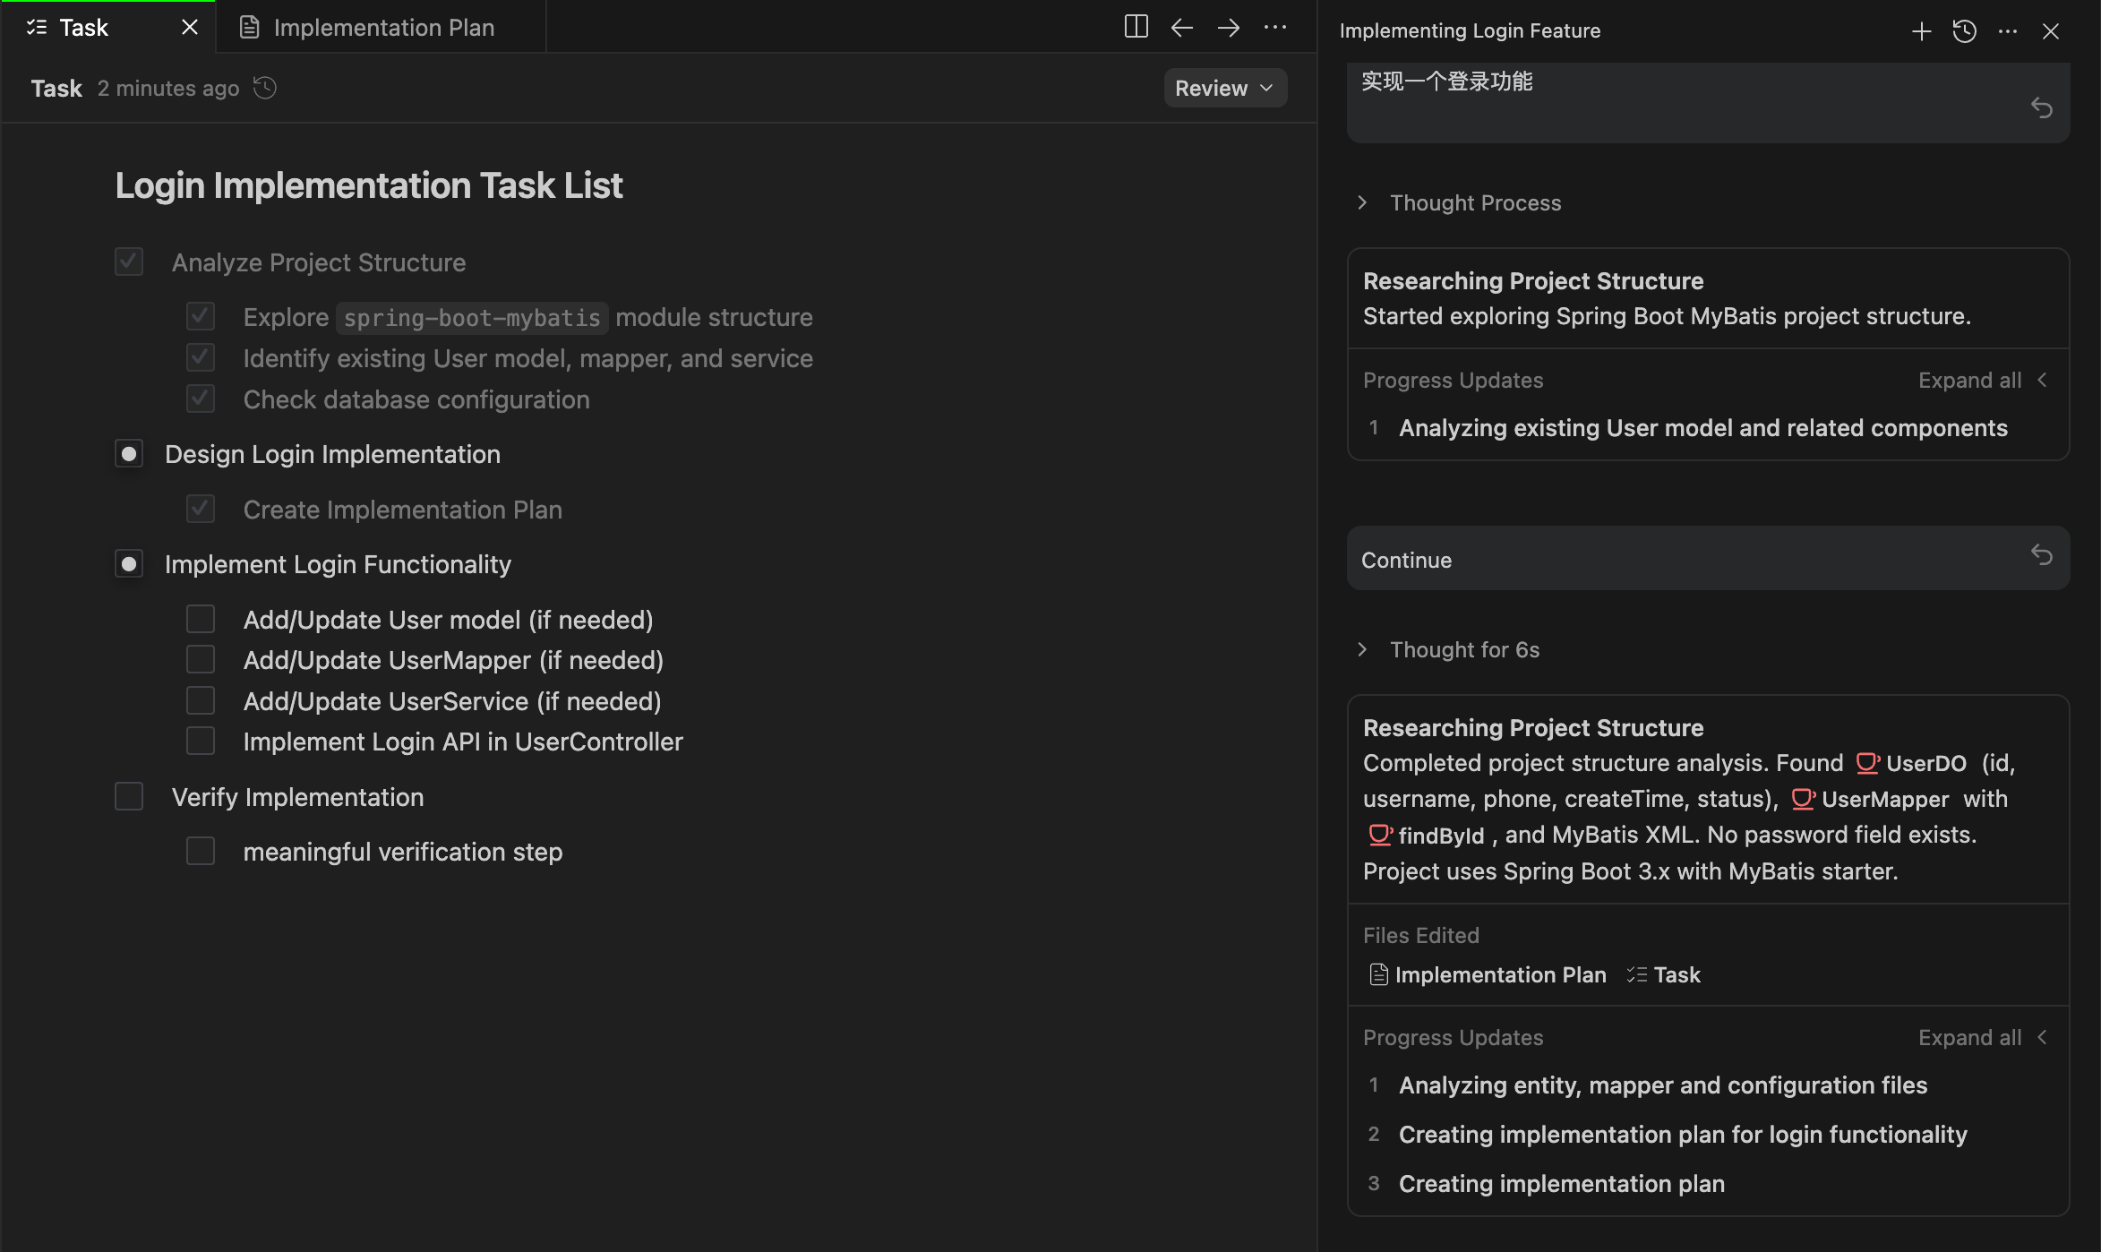Navigate back with left arrow icon
2101x1252 pixels.
[x=1181, y=28]
